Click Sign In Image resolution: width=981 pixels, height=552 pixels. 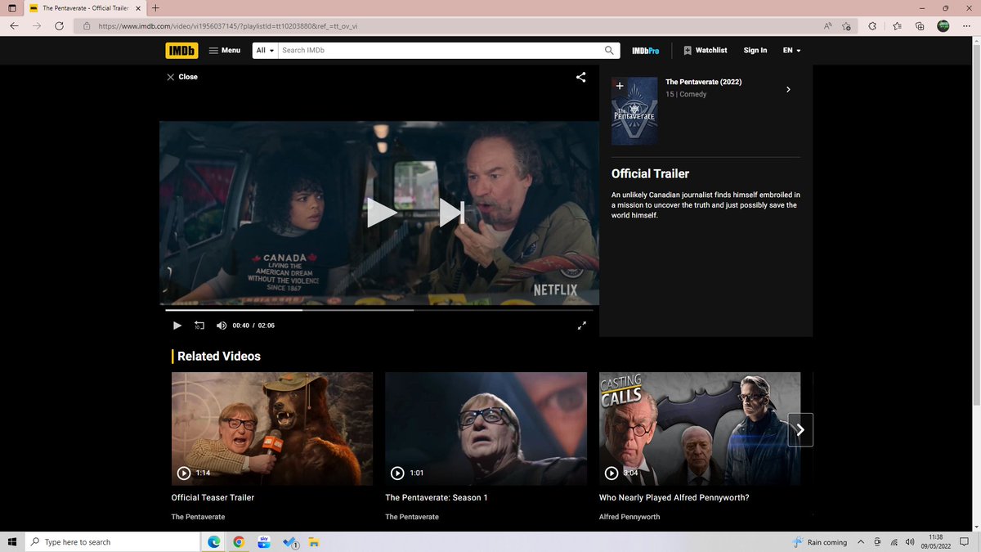click(755, 51)
